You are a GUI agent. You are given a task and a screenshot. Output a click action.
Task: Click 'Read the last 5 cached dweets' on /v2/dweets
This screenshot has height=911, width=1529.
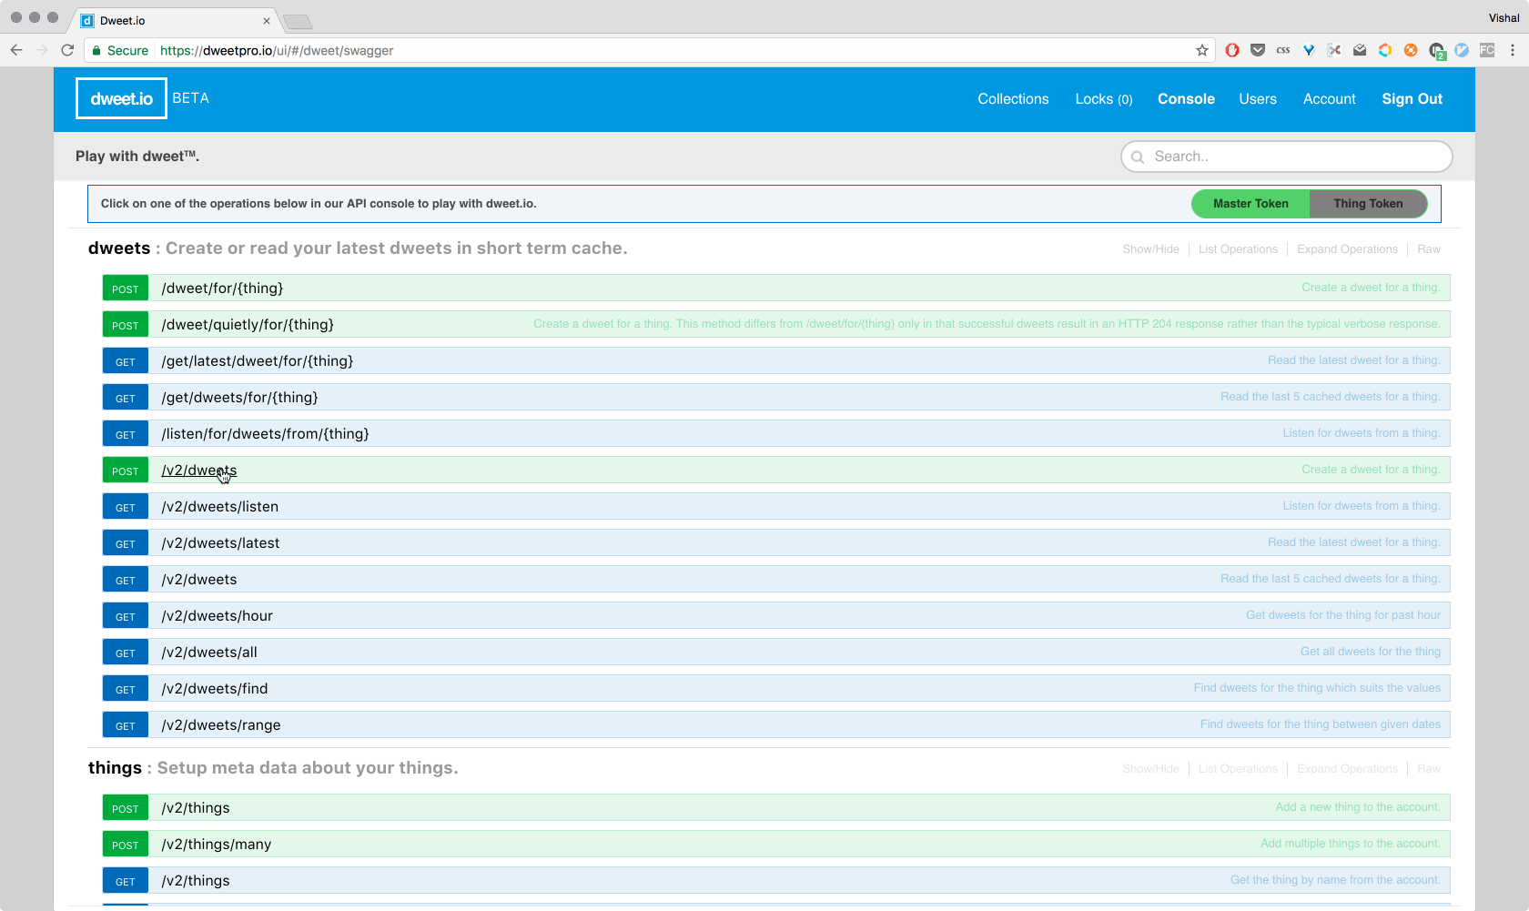coord(1330,579)
